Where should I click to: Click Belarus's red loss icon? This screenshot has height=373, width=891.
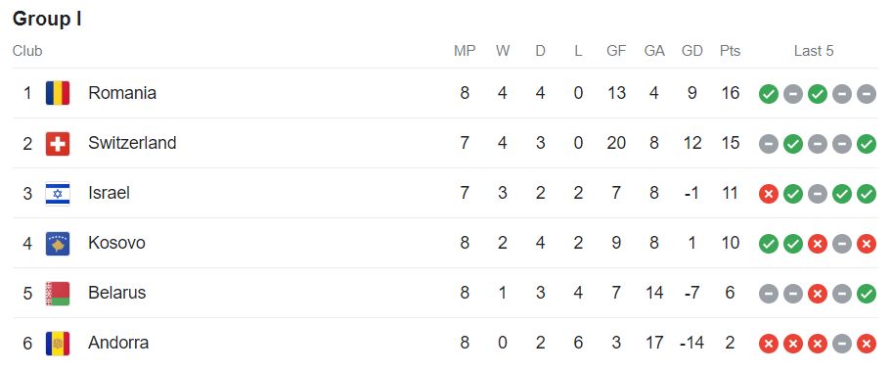(817, 294)
